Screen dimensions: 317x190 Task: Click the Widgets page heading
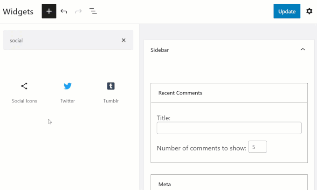click(18, 12)
